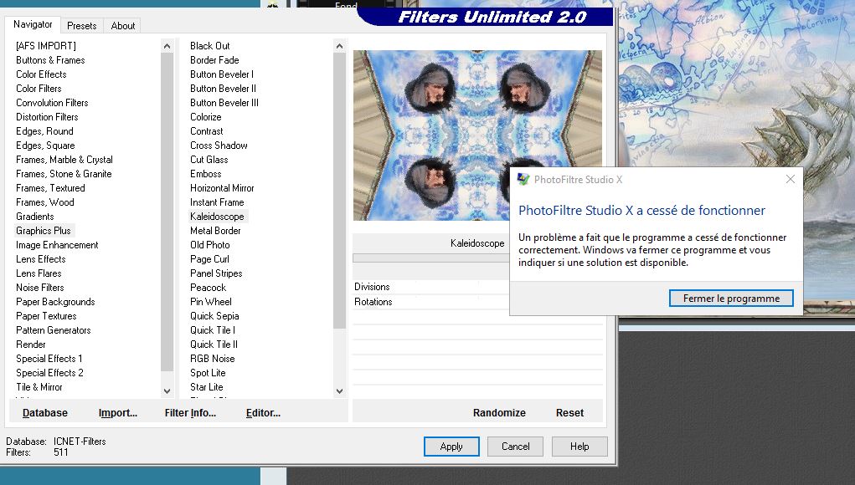Click Import... button
This screenshot has height=485, width=855.
(x=118, y=412)
